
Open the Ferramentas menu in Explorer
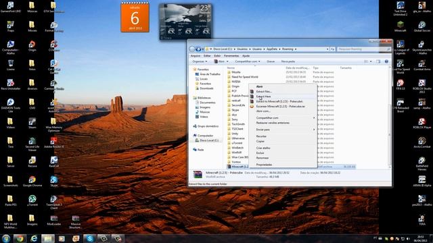[x=231, y=55]
